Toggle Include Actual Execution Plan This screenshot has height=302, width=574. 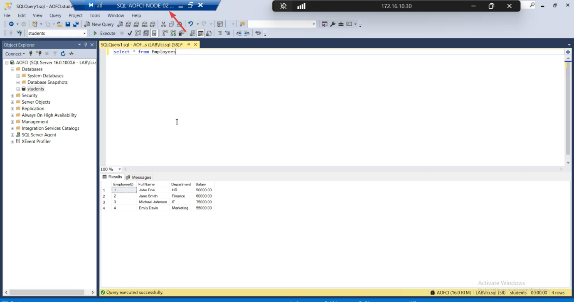[165, 33]
